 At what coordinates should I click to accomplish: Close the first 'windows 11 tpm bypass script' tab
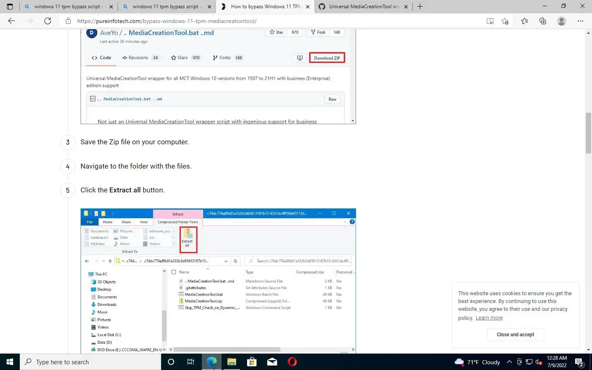[111, 7]
